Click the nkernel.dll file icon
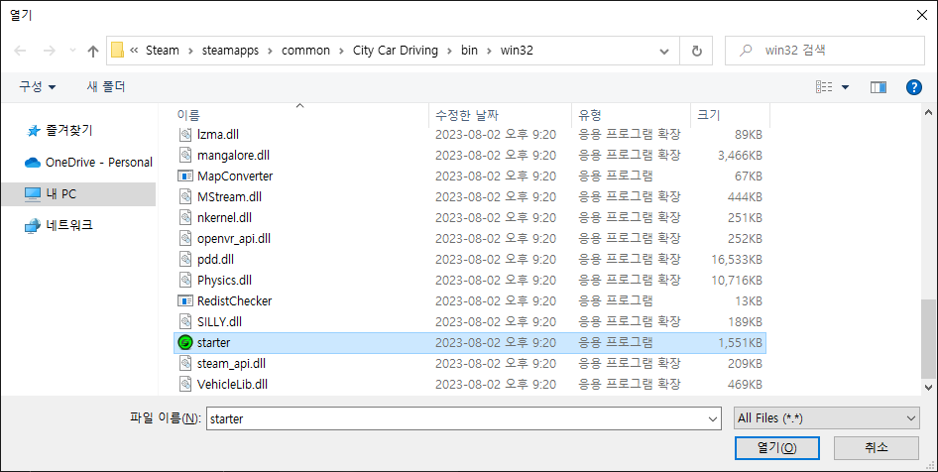Screen dimensions: 938x472 click(x=185, y=218)
